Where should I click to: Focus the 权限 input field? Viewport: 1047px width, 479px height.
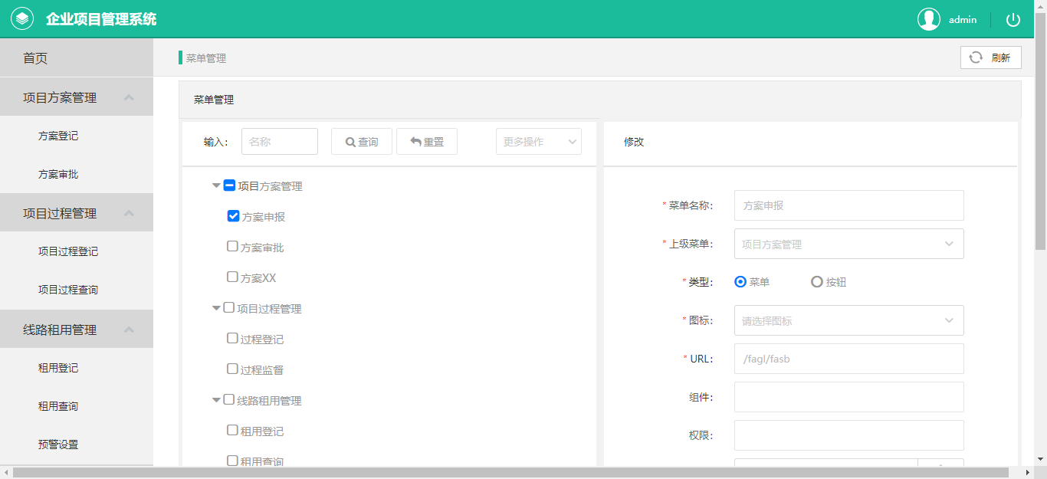849,435
